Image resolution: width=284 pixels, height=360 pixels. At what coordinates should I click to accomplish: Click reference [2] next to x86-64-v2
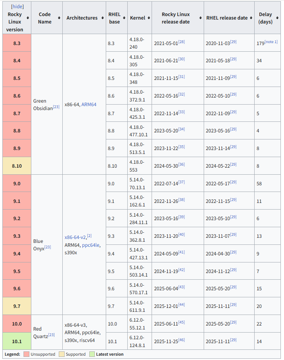pos(89,235)
